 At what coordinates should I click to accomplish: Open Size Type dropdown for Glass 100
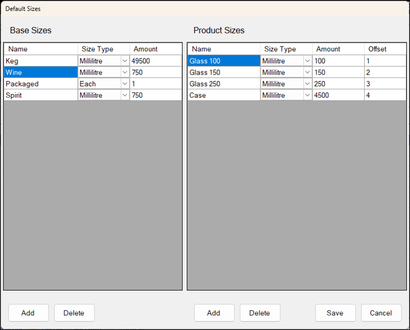tap(307, 61)
